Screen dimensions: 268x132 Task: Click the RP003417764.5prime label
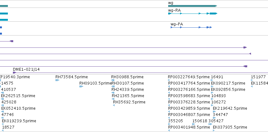tap(189, 83)
